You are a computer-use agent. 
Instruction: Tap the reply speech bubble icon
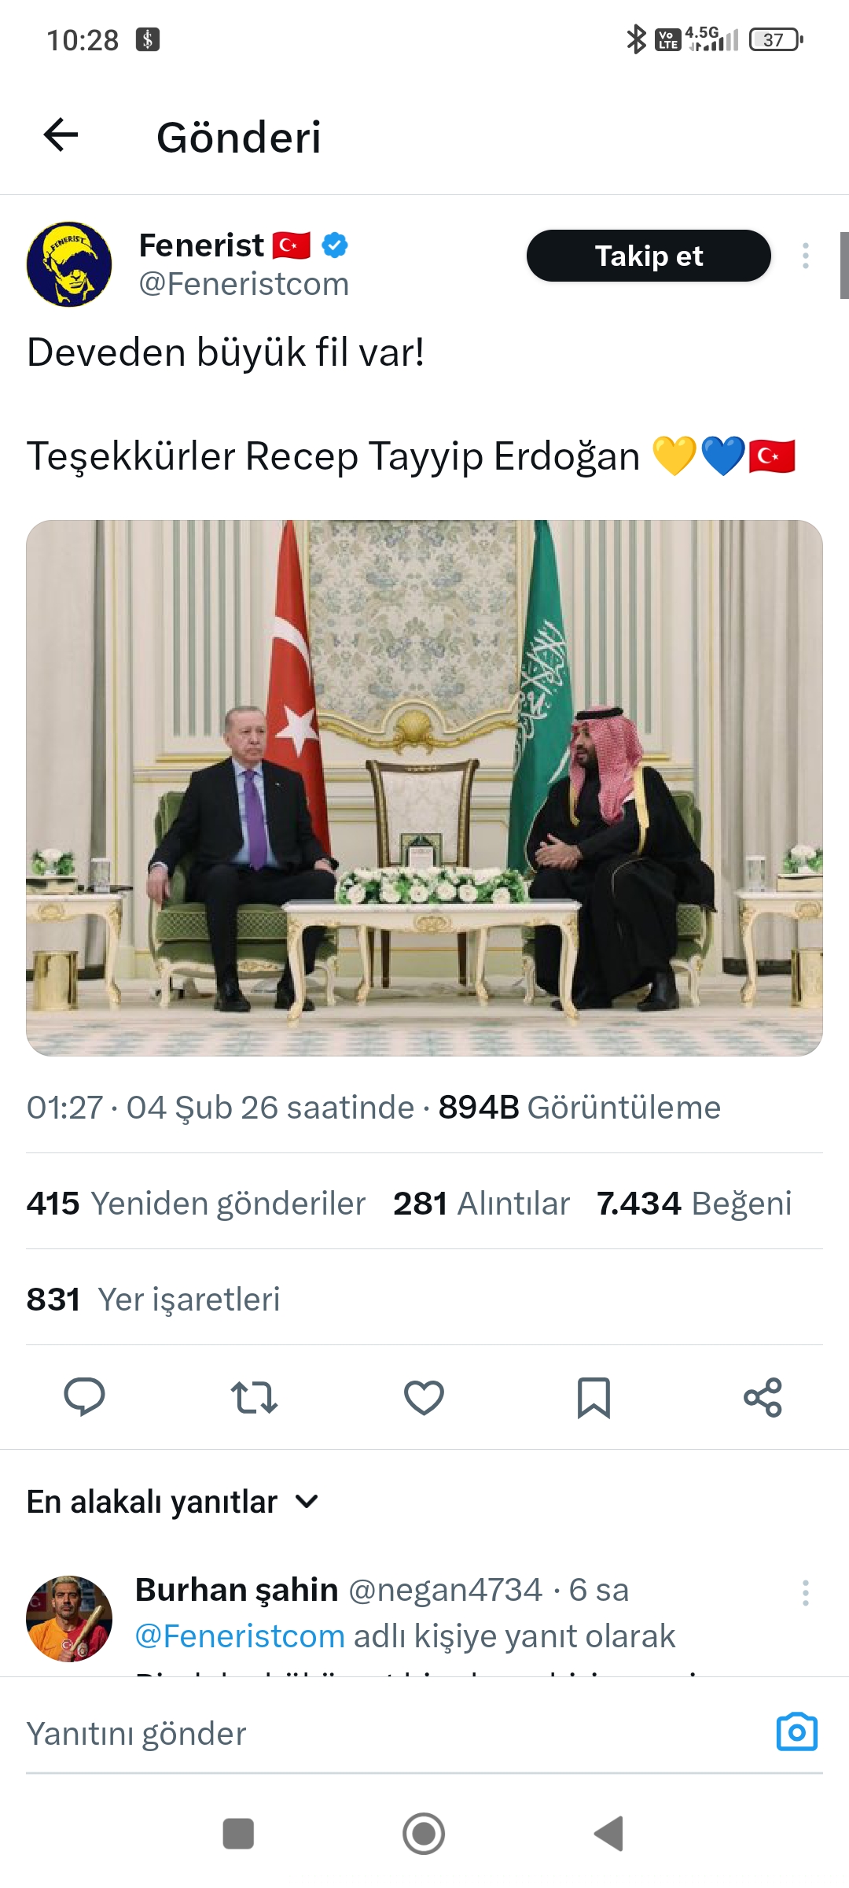pyautogui.click(x=84, y=1397)
